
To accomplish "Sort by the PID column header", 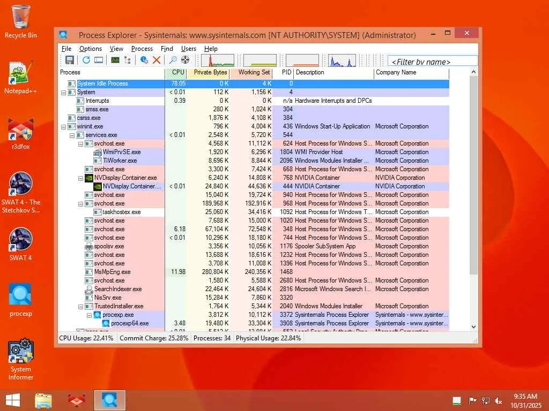I will [283, 72].
